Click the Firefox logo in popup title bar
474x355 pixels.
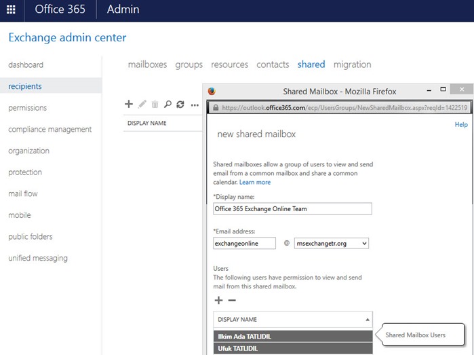212,91
